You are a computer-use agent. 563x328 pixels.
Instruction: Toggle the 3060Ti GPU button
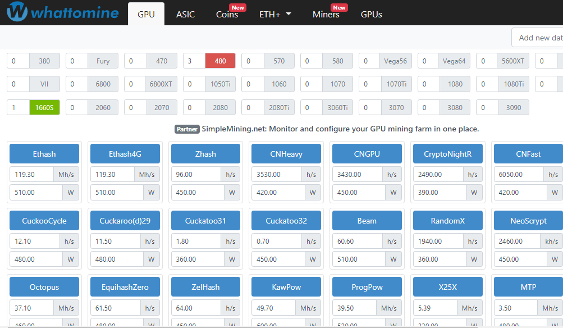coord(337,107)
